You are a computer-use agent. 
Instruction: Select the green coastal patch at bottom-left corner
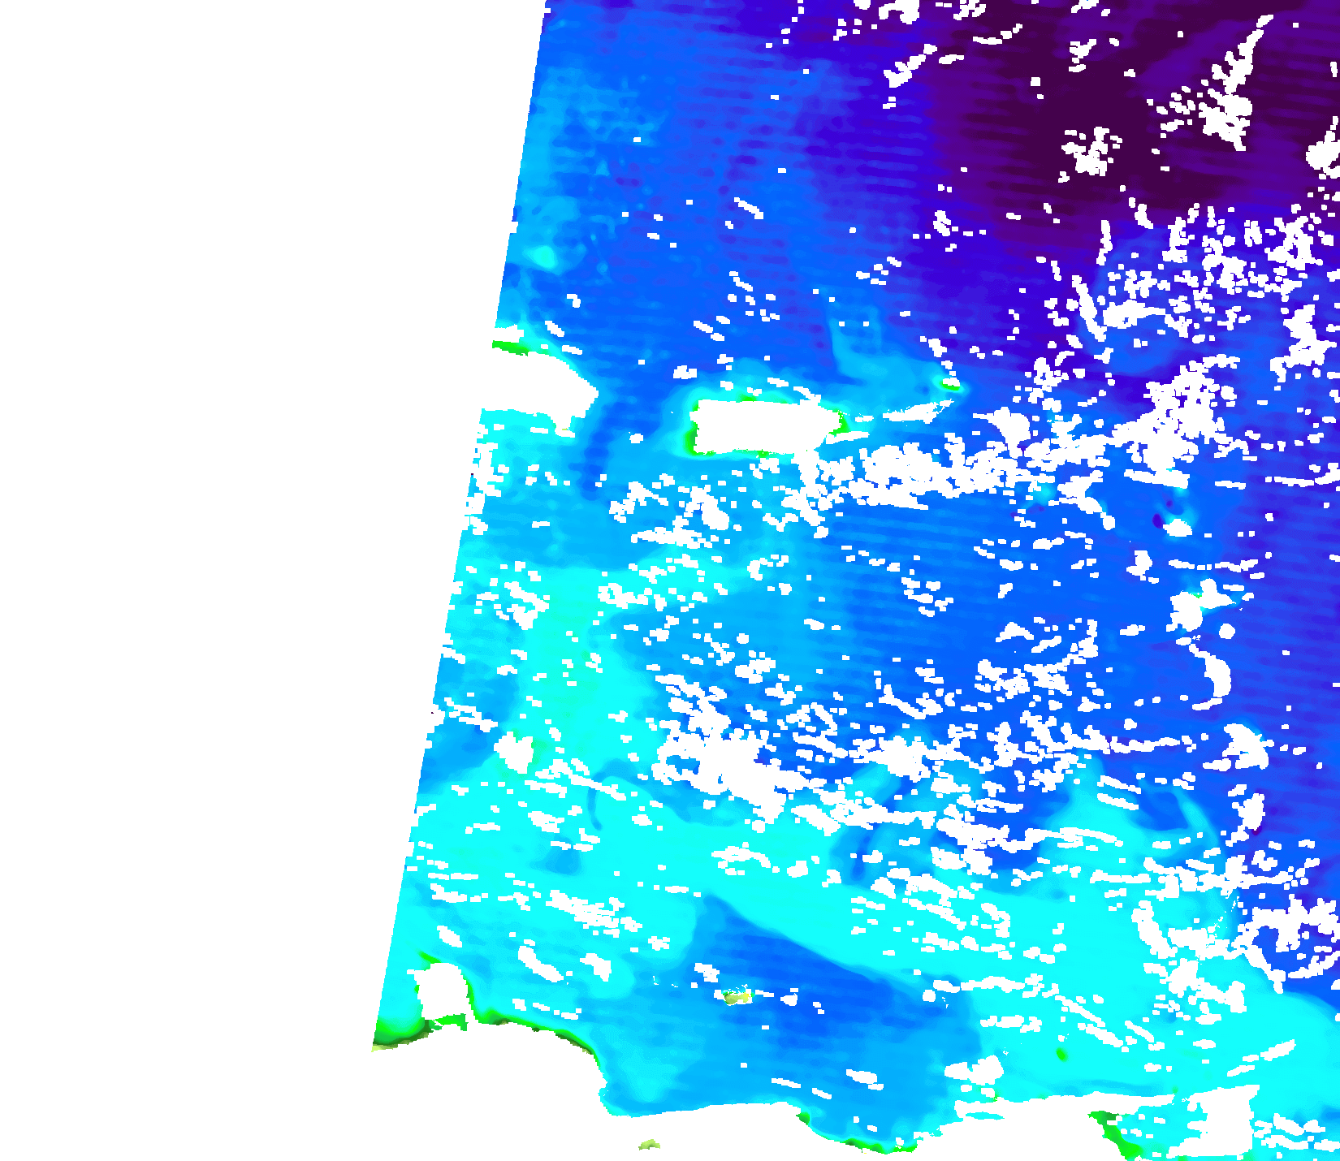tap(398, 1031)
